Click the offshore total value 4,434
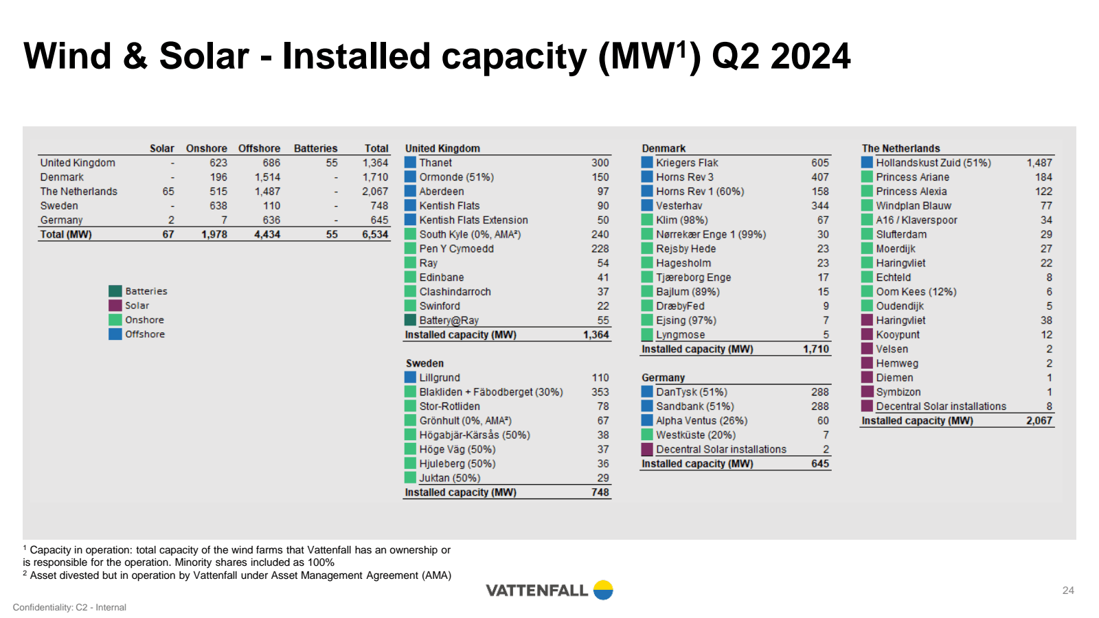 click(267, 235)
